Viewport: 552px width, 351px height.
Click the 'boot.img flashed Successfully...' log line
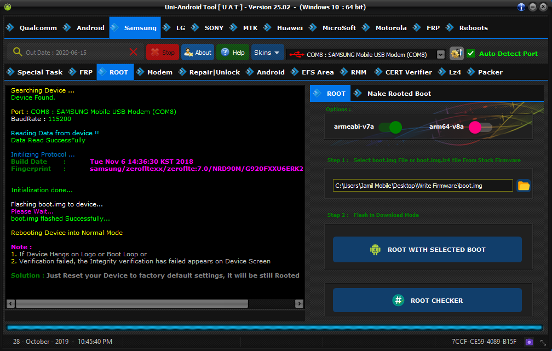[x=60, y=218]
